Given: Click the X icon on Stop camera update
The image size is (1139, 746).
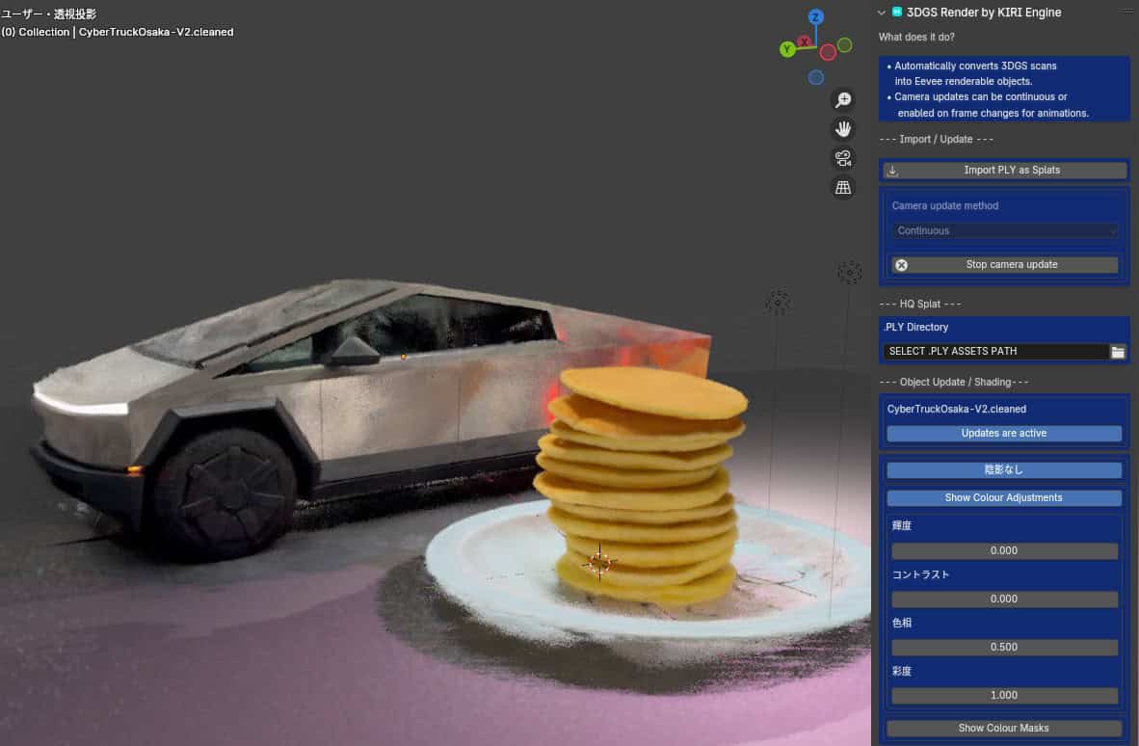Looking at the screenshot, I should click(901, 265).
